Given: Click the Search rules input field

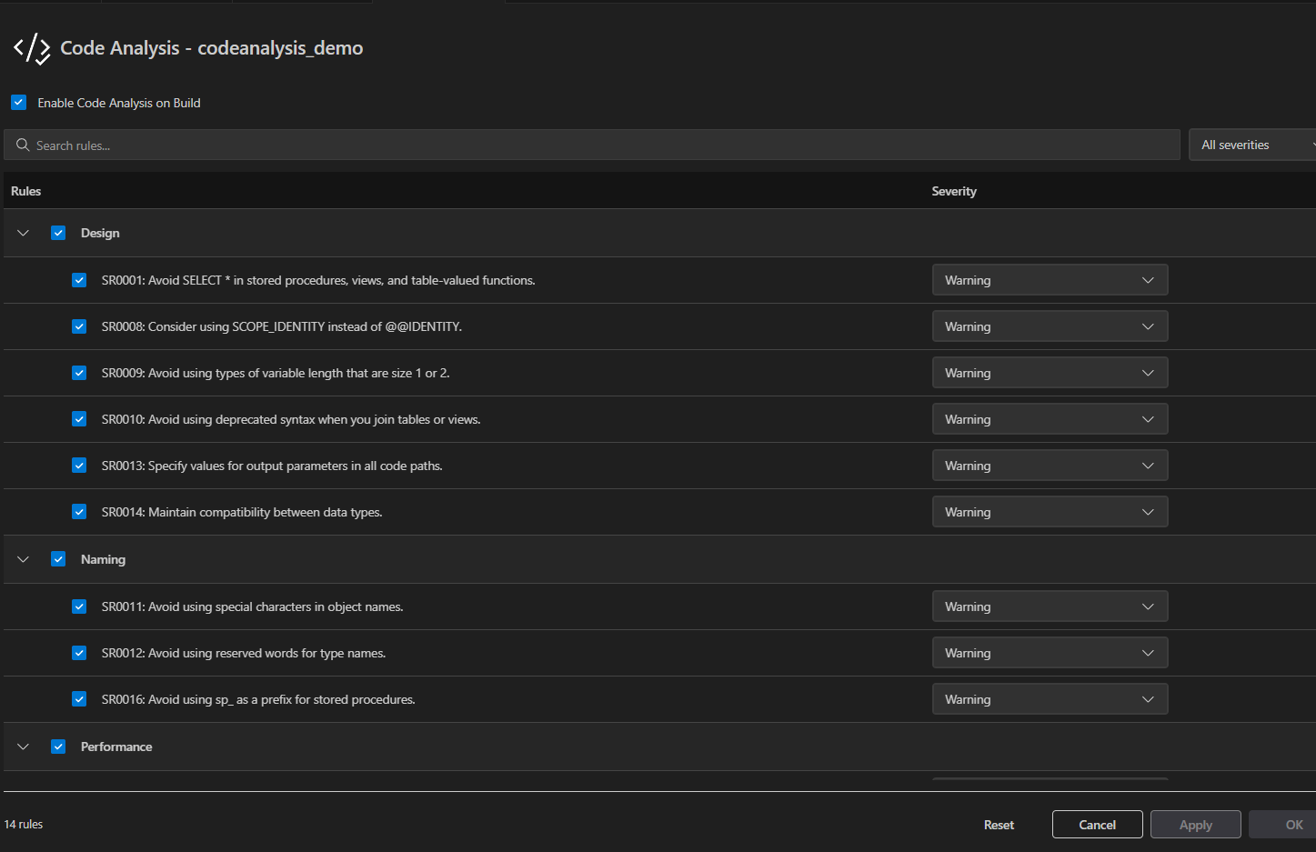Looking at the screenshot, I should [x=364, y=145].
